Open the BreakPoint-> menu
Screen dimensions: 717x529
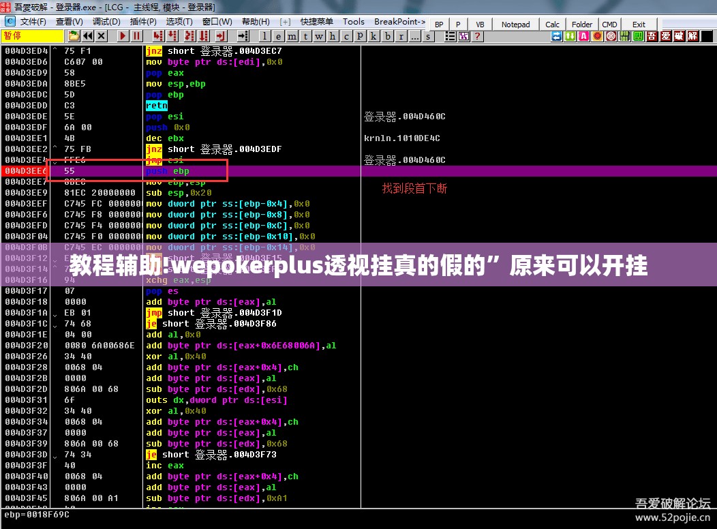pyautogui.click(x=399, y=22)
